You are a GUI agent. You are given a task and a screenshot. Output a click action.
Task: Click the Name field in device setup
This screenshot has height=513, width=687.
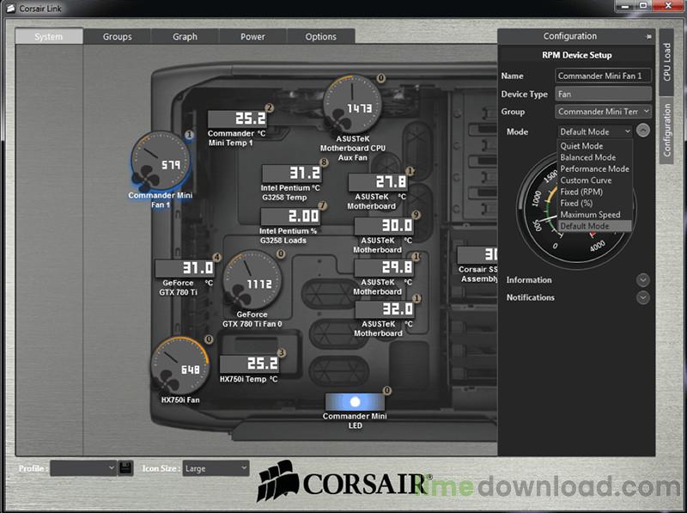(604, 76)
